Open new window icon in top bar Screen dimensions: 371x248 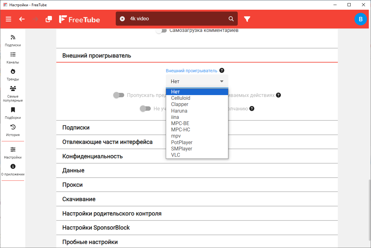49,19
